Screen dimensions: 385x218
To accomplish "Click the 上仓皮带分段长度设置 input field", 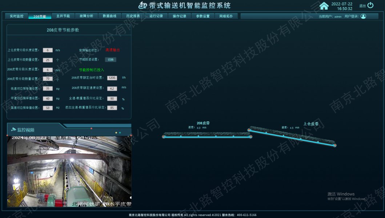I will [x=48, y=50].
